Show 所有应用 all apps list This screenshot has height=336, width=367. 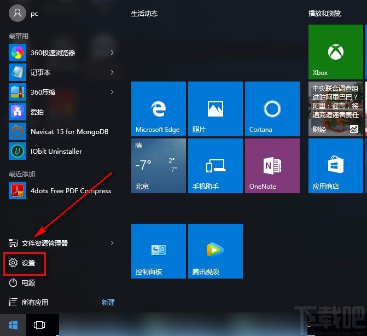click(28, 302)
